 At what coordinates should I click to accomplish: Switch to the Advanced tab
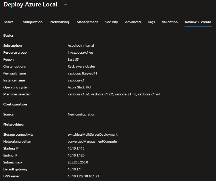pyautogui.click(x=133, y=22)
